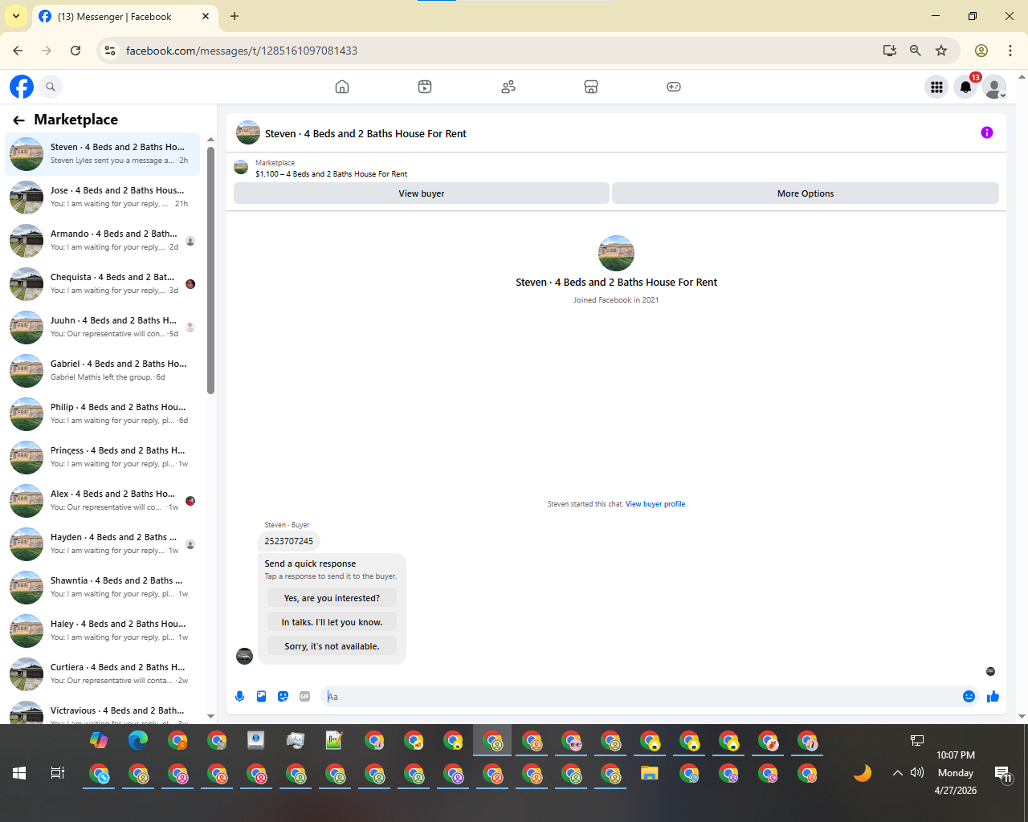Viewport: 1028px width, 822px height.
Task: Open the Jose conversation
Action: (x=103, y=197)
